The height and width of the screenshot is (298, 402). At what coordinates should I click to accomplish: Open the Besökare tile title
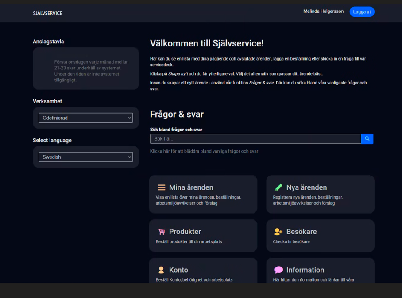(x=301, y=232)
